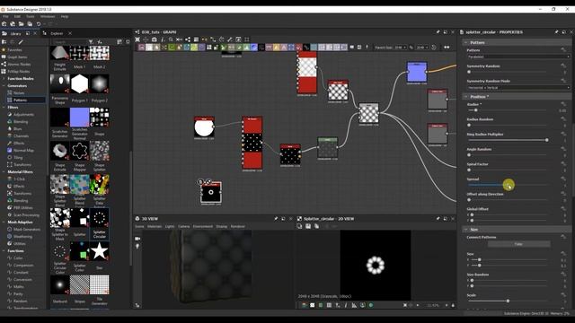Toggle Connect Patterns False button
Screen dimensions: 575x323
[x=518, y=244]
